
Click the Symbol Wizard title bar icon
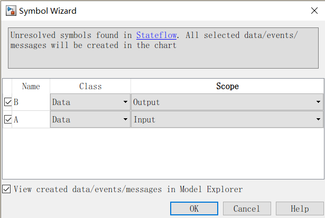(x=8, y=11)
